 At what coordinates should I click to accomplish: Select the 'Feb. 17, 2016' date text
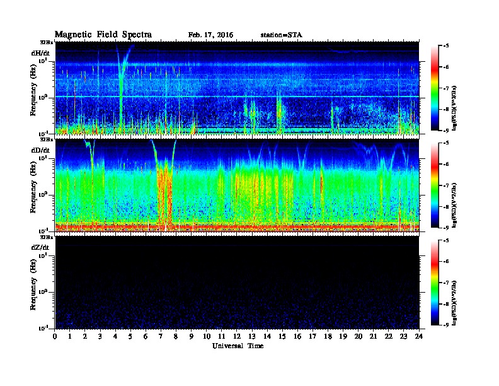pos(210,35)
